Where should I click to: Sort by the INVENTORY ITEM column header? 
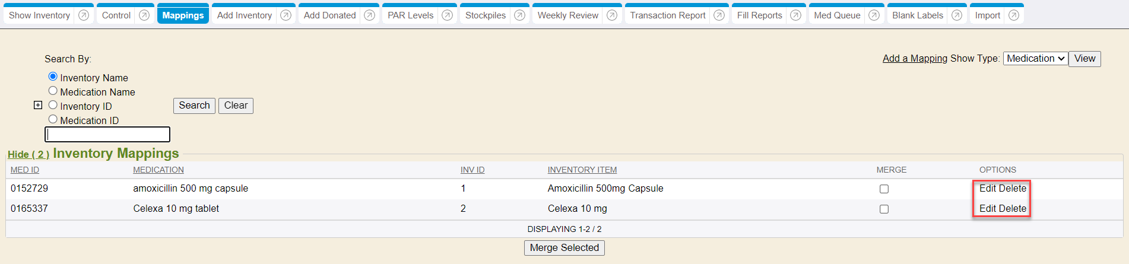click(x=582, y=170)
